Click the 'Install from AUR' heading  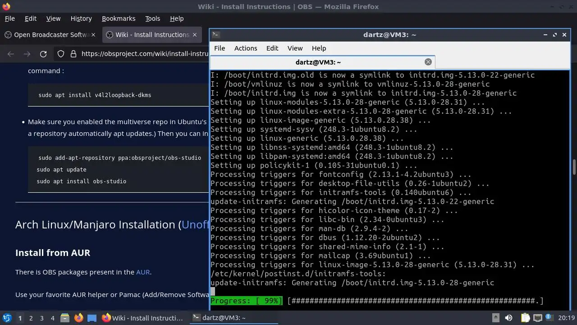click(x=53, y=253)
